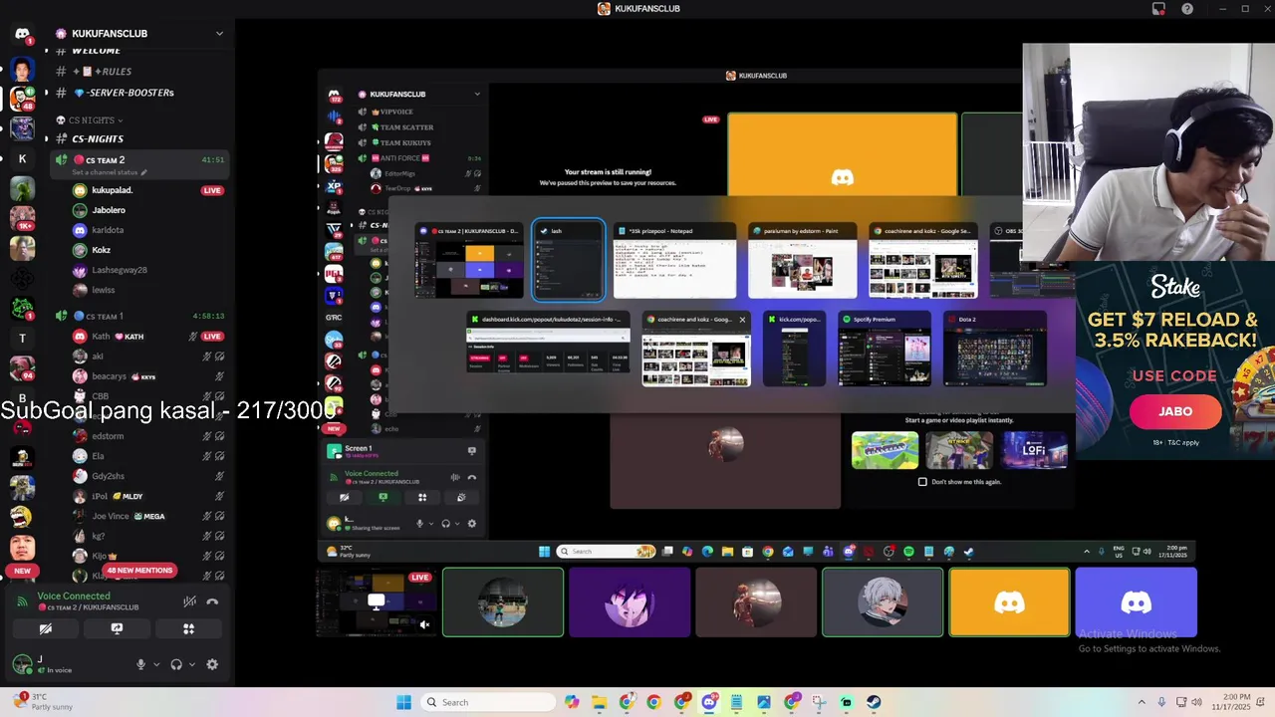Open Discord help question-mark icon

[1187, 9]
